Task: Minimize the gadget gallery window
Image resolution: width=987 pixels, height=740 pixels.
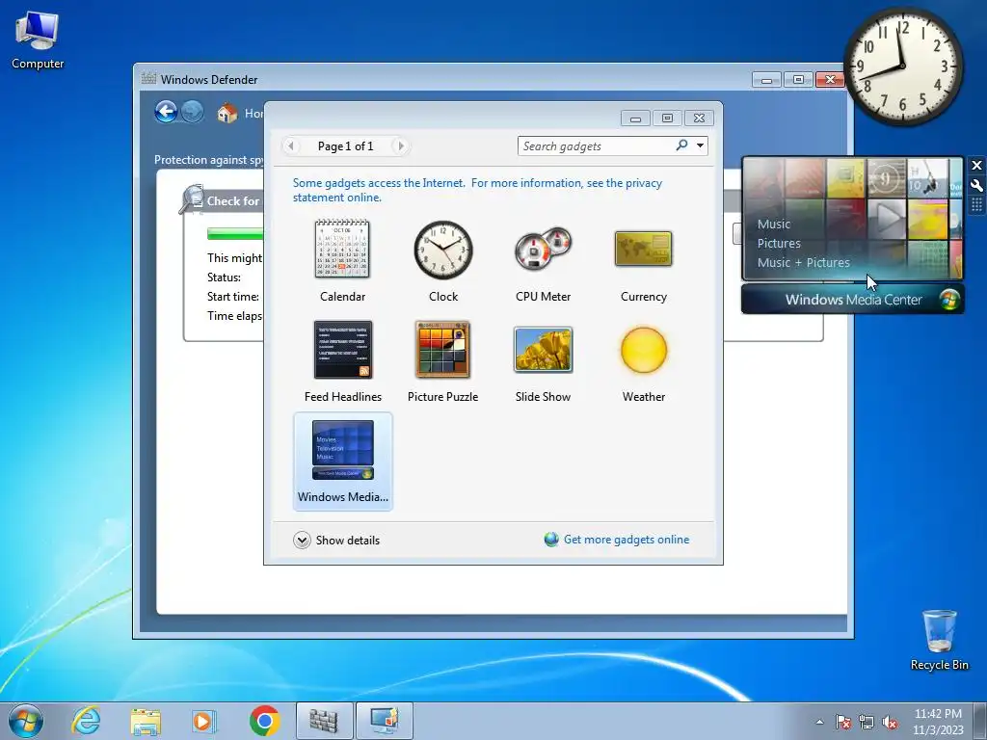Action: pyautogui.click(x=636, y=119)
